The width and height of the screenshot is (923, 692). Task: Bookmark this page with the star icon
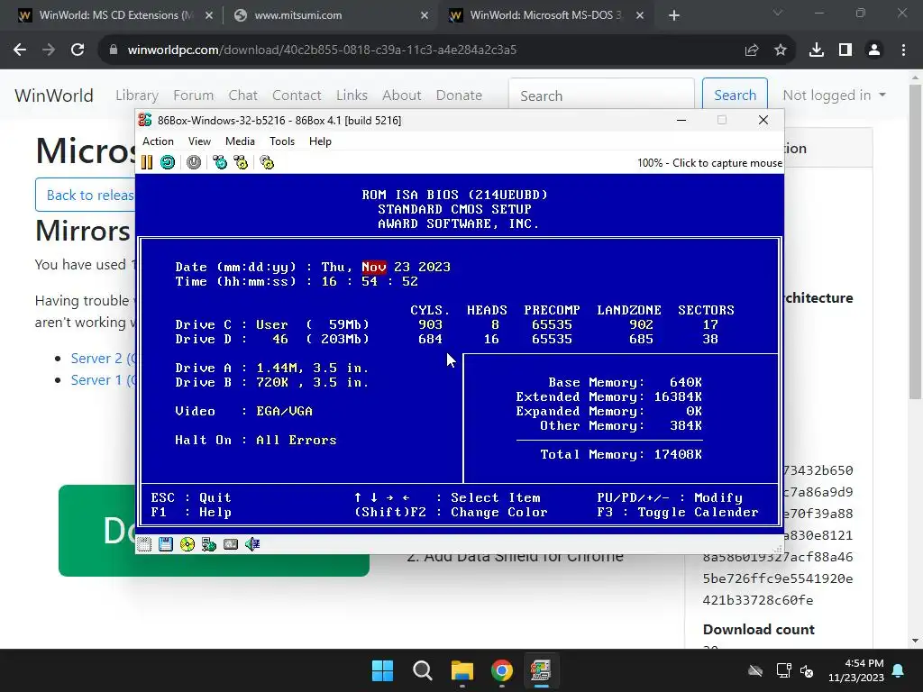(781, 50)
